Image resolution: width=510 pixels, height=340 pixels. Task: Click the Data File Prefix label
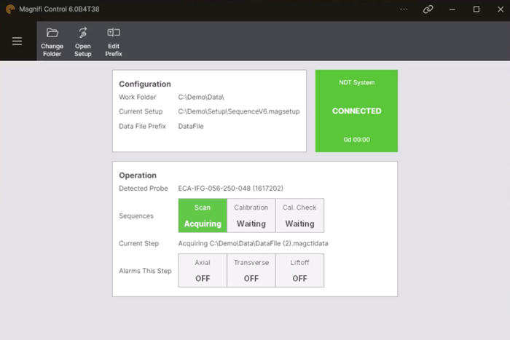pos(142,126)
